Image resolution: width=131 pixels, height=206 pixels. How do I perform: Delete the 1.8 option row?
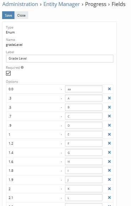(109, 170)
